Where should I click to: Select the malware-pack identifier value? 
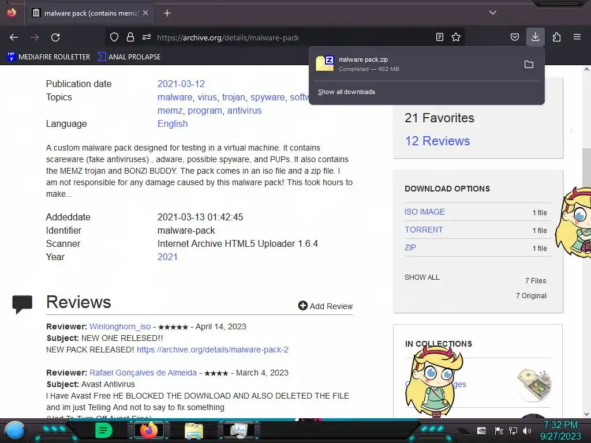tap(186, 230)
